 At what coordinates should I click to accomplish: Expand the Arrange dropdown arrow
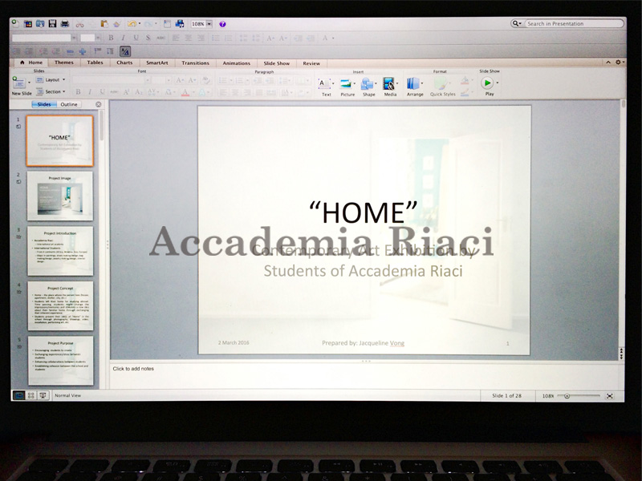point(422,84)
